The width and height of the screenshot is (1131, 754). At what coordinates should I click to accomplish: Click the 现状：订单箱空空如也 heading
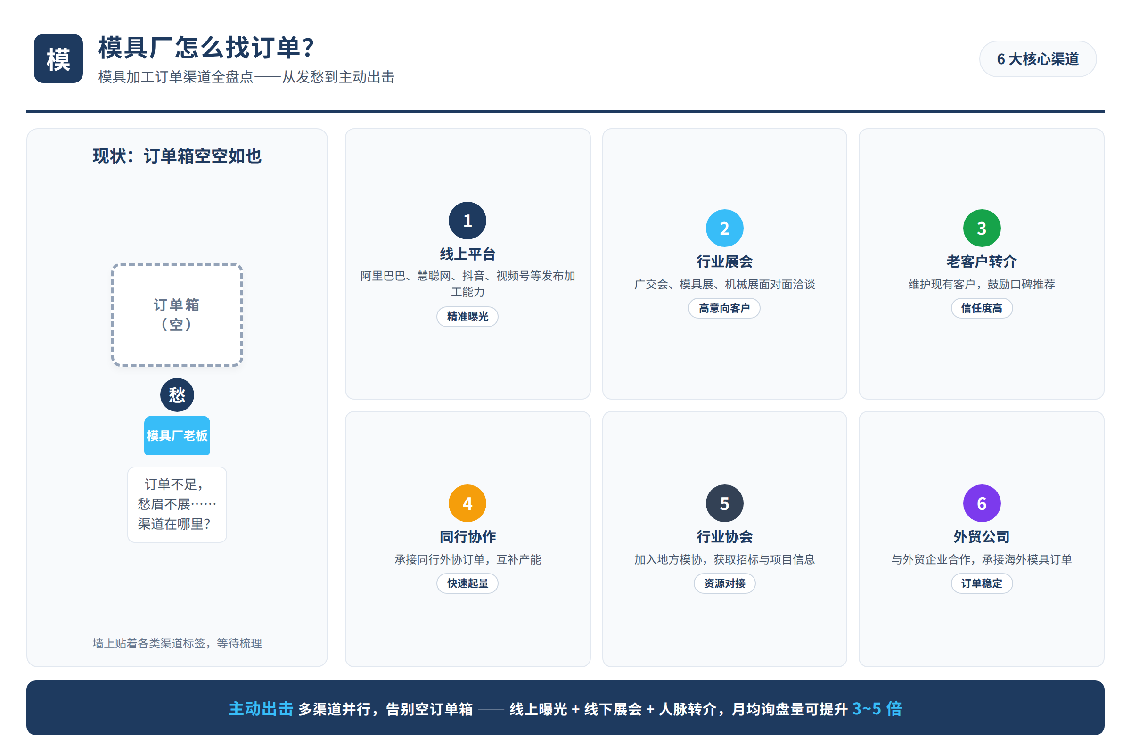click(177, 156)
